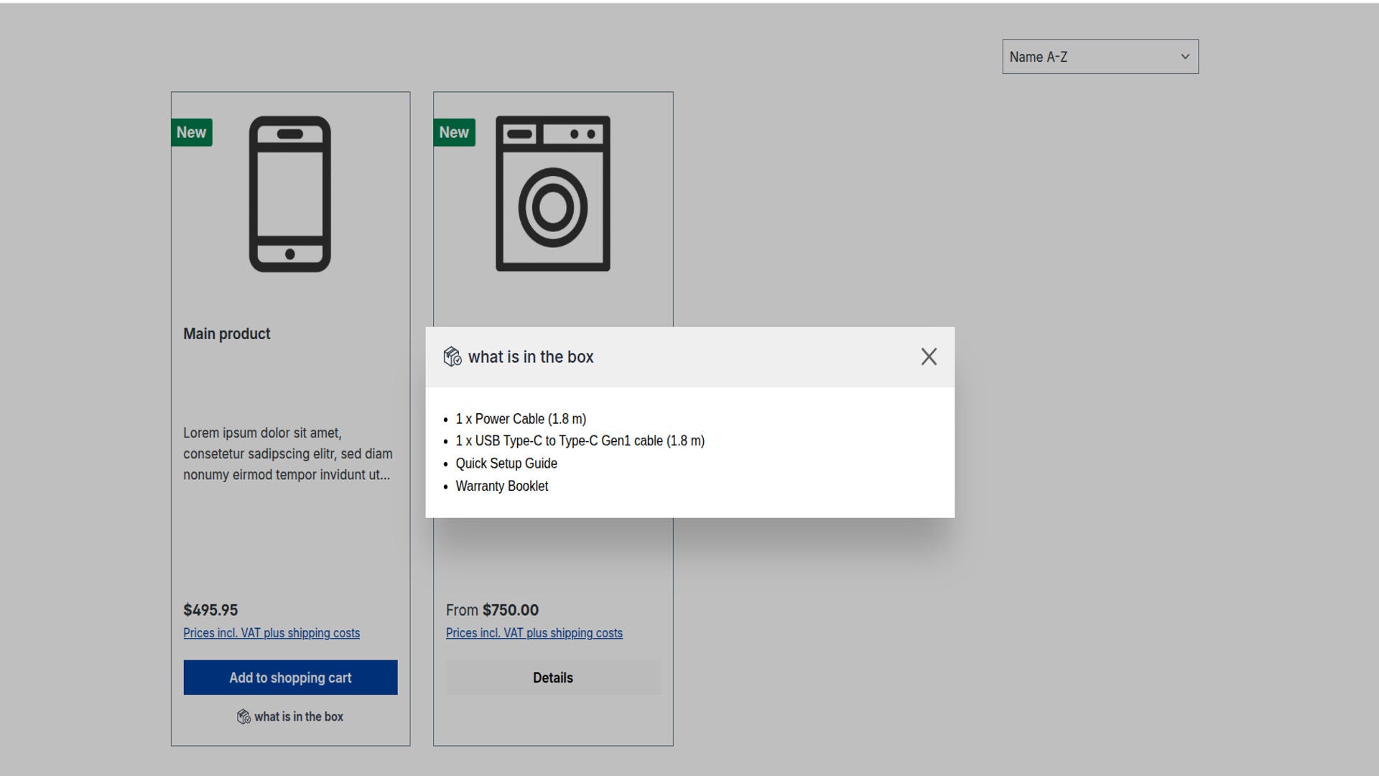Open shipping costs link under $495.95
This screenshot has height=776, width=1379.
coord(271,634)
